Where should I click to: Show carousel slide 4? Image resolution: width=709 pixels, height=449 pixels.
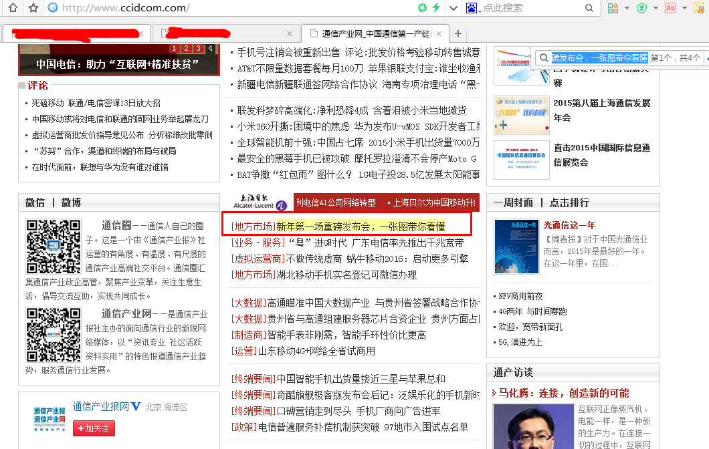[210, 48]
